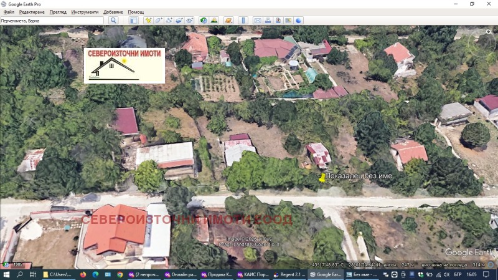Select the Add Polygon tool
The height and width of the screenshot is (280, 498).
click(159, 21)
